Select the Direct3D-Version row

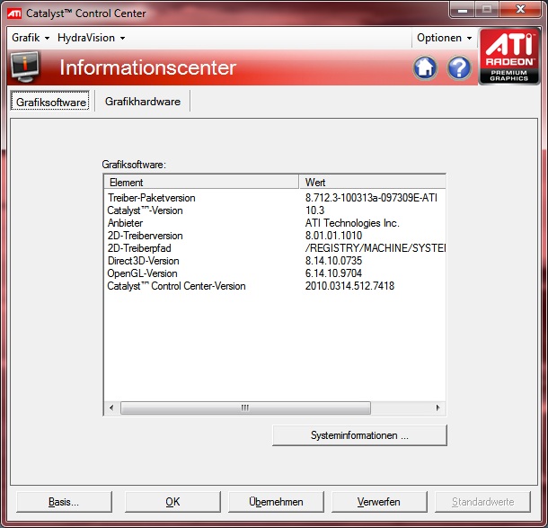tap(275, 261)
